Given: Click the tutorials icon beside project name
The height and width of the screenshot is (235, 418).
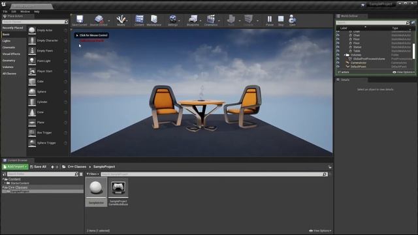Looking at the screenshot, I should [x=363, y=5].
